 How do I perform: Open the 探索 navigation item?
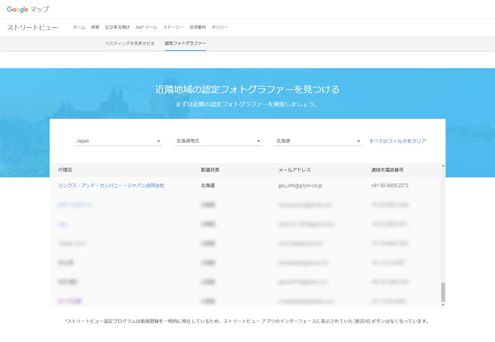(95, 27)
